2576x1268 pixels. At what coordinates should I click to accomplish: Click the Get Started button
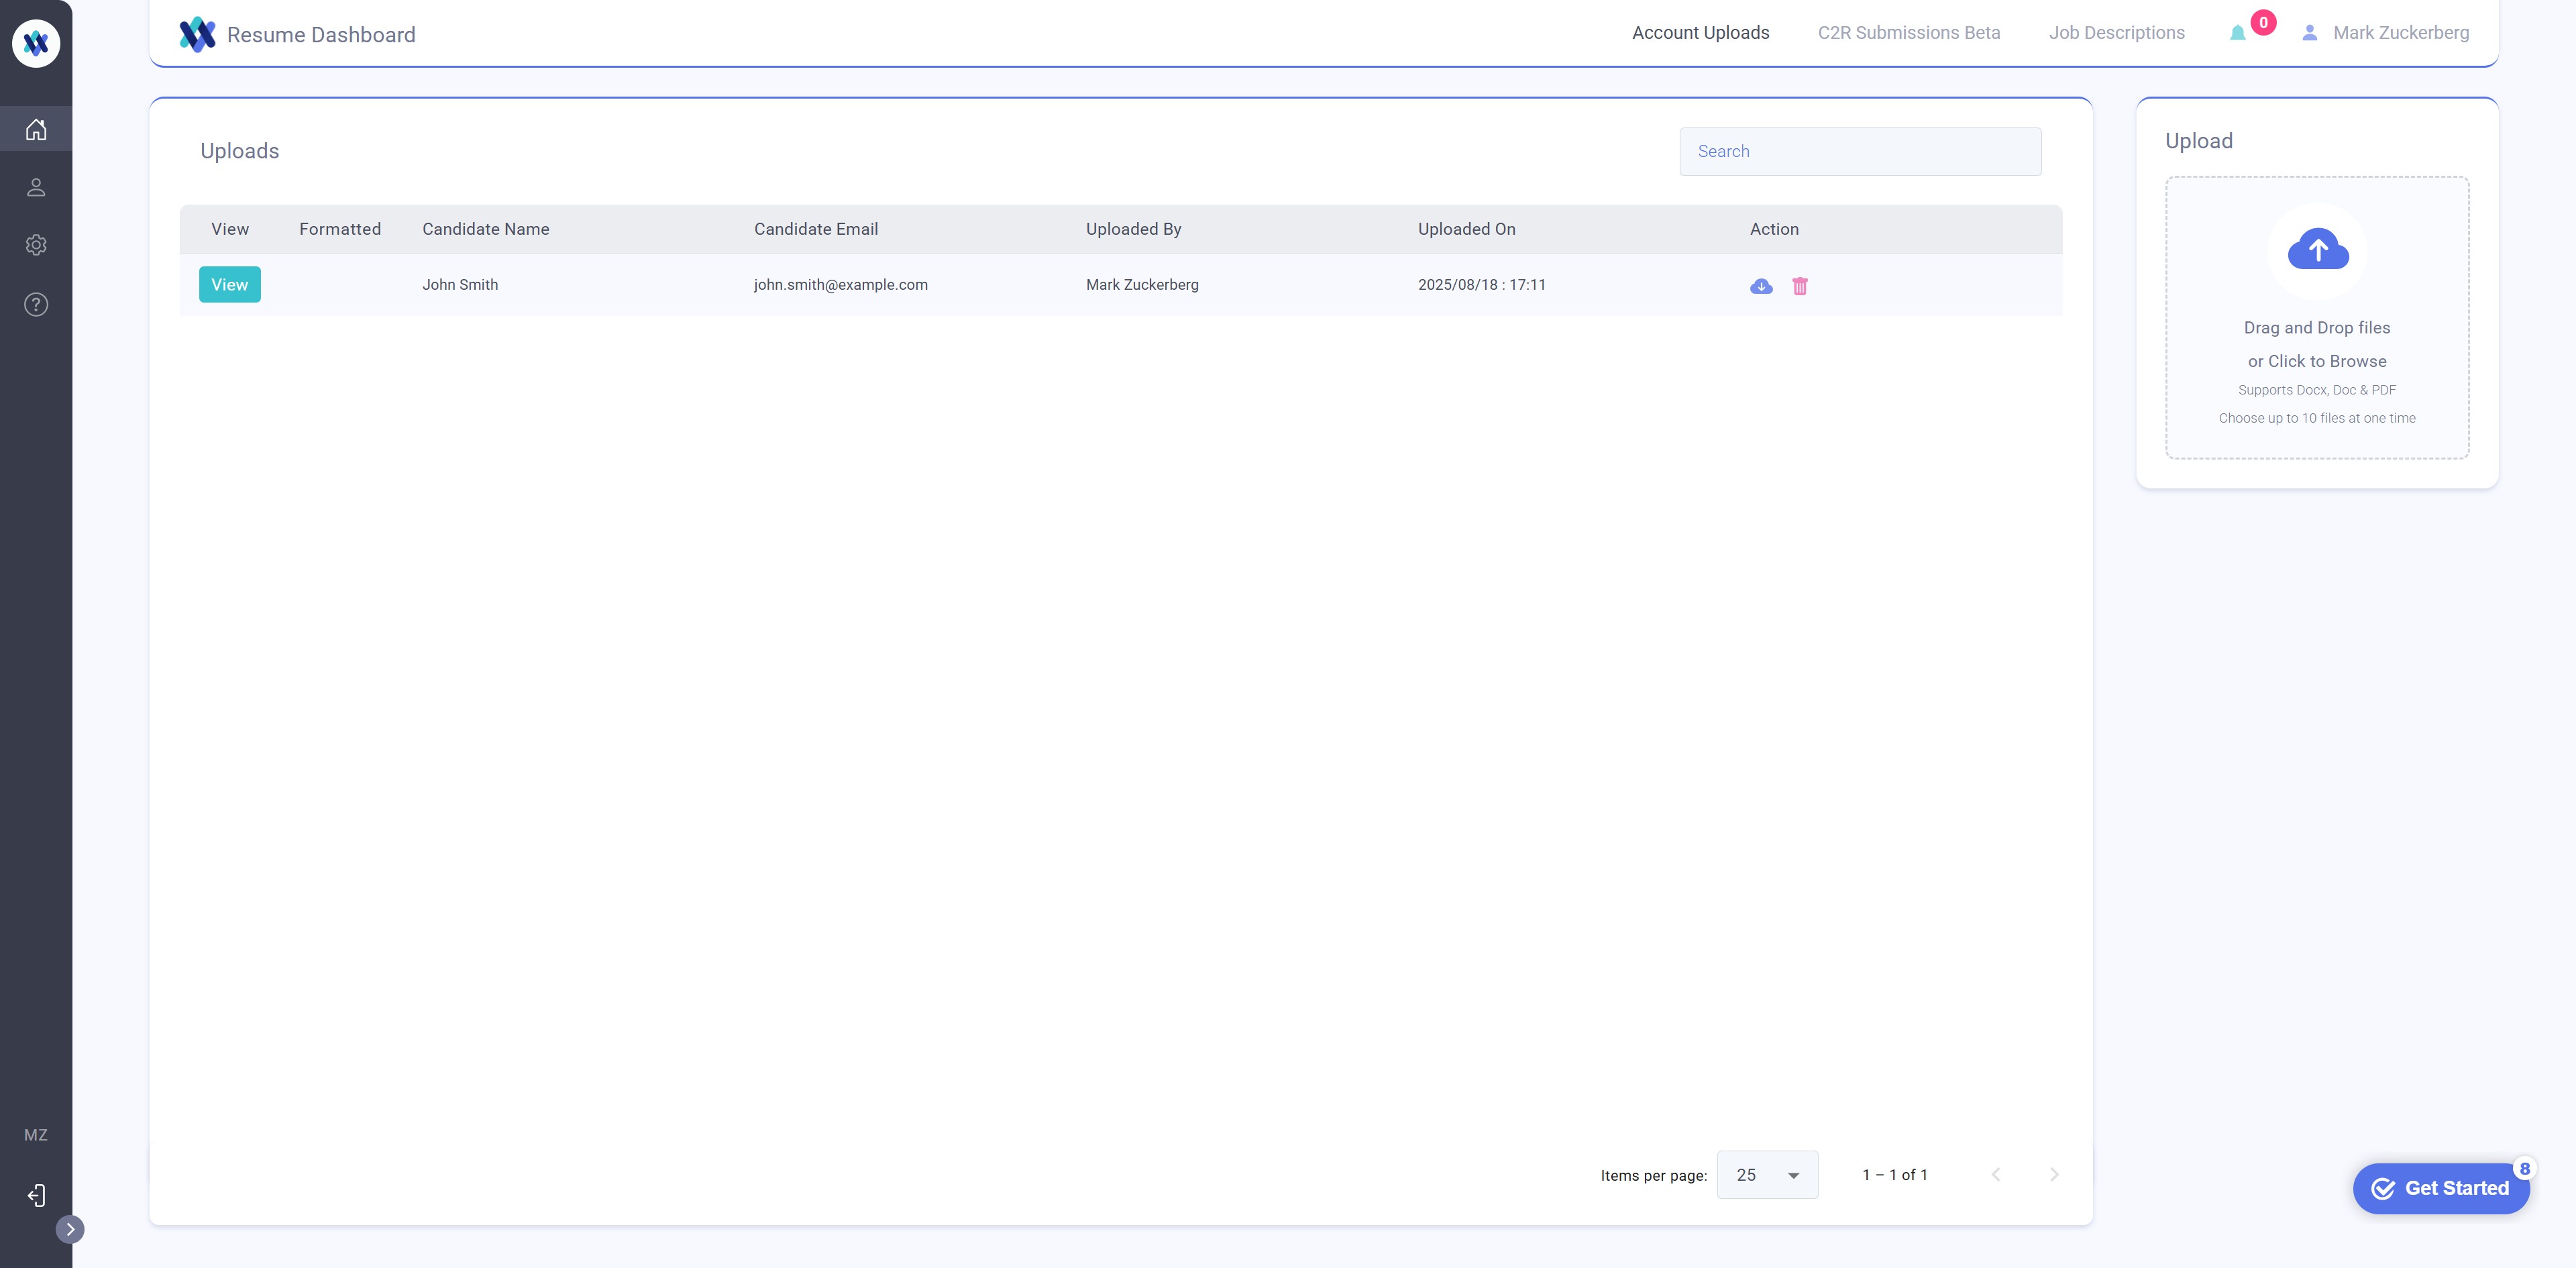2441,1188
